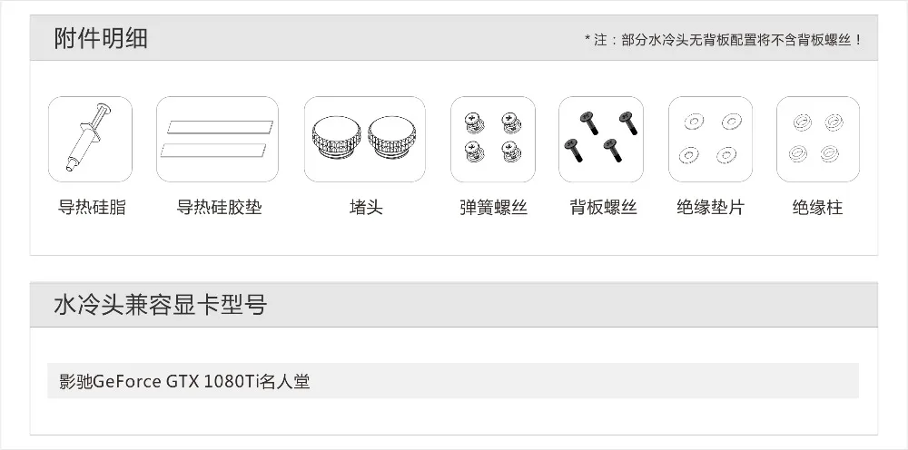Click the 水冷头兼容显卡型号 section header
This screenshot has width=908, height=450.
[x=161, y=305]
